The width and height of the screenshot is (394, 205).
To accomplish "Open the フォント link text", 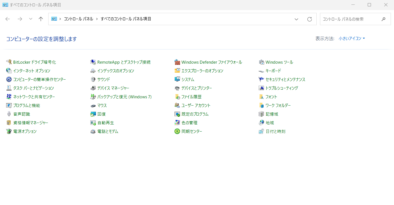I will [x=271, y=97].
